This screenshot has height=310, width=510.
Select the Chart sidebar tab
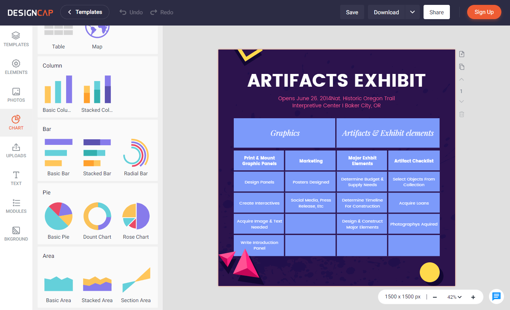16,123
